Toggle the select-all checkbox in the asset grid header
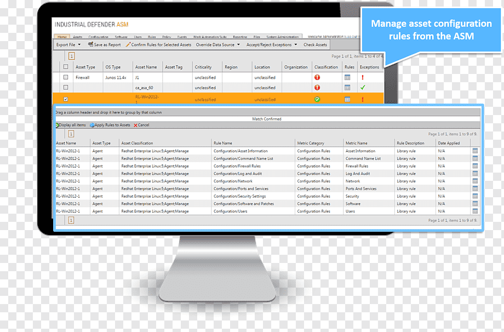 66,67
